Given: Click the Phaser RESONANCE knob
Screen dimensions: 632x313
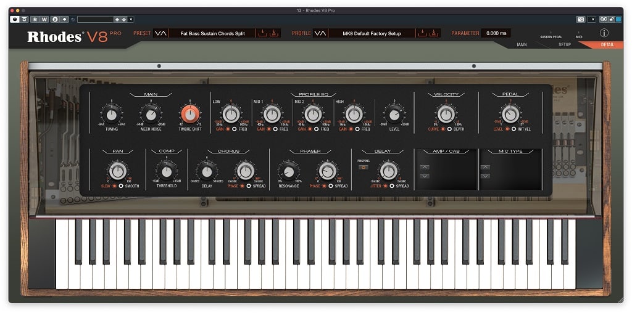Looking at the screenshot, I should (289, 172).
